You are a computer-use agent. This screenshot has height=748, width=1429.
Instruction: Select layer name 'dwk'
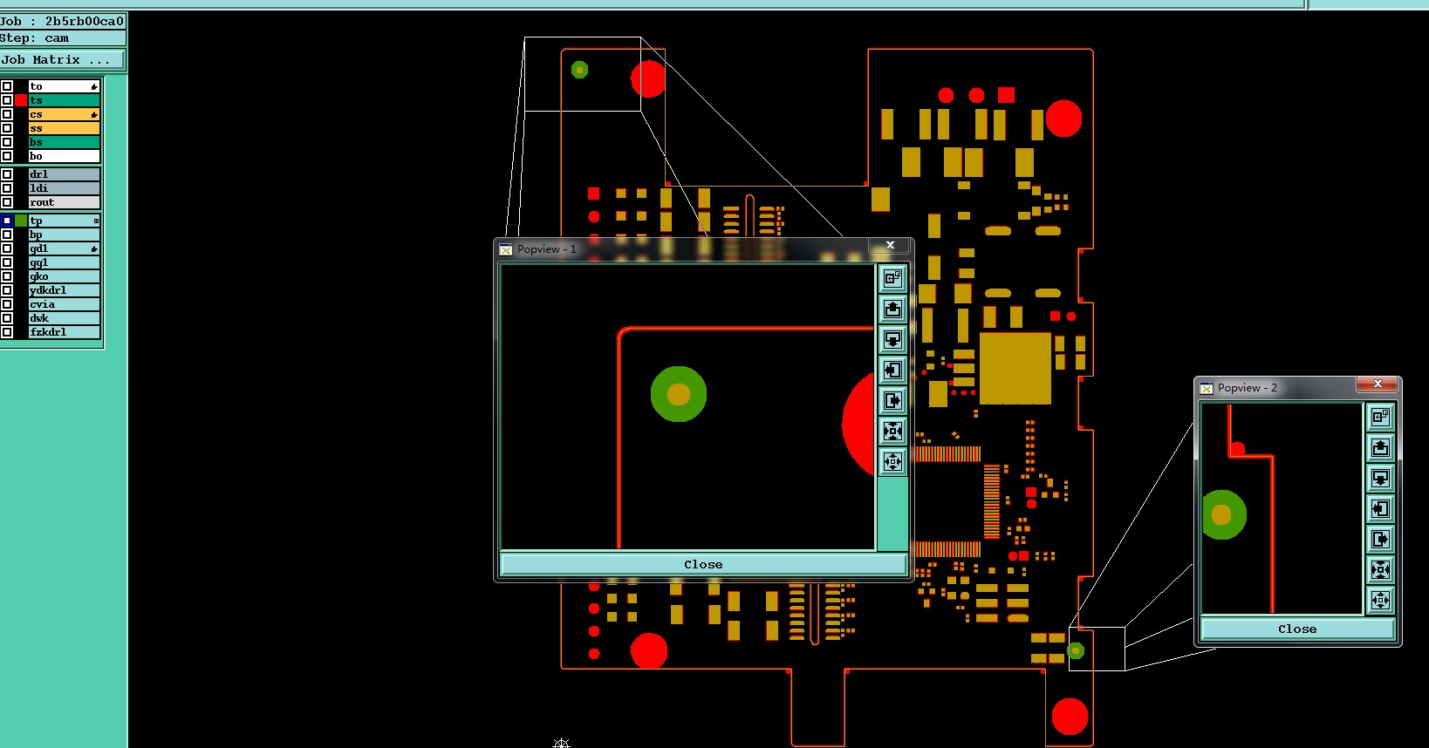click(65, 318)
